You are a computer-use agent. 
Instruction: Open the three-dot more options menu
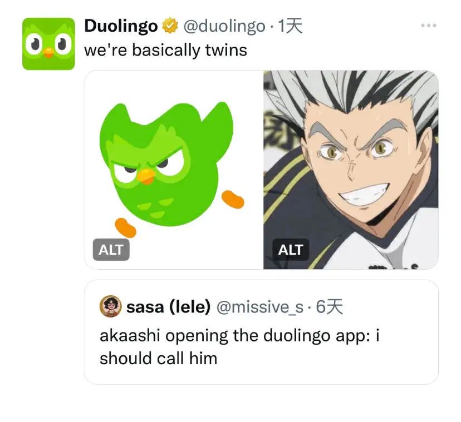point(428,26)
